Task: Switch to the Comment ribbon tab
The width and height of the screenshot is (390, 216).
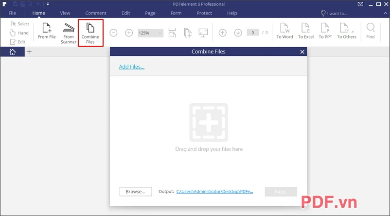Action: [96, 13]
